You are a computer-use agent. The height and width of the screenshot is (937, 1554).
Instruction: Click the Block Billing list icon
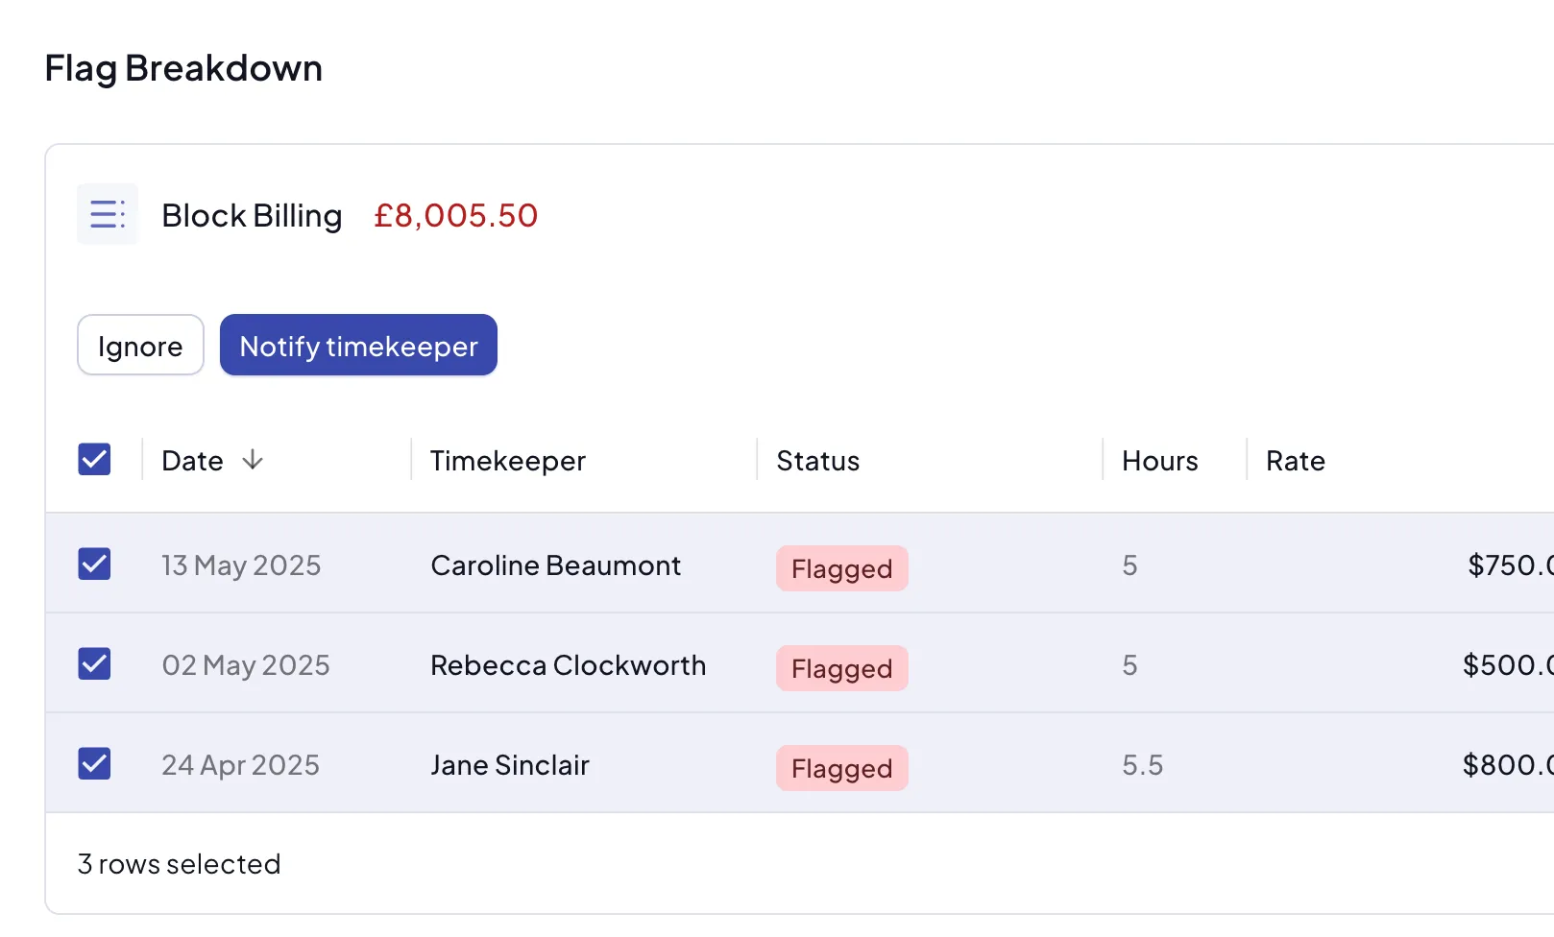[x=108, y=214]
